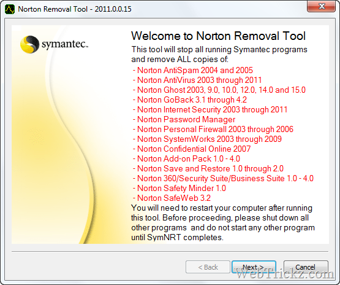This screenshot has width=340, height=285.
Task: Click Norton Personal Firewall 2003 through 2006
Action: click(213, 129)
